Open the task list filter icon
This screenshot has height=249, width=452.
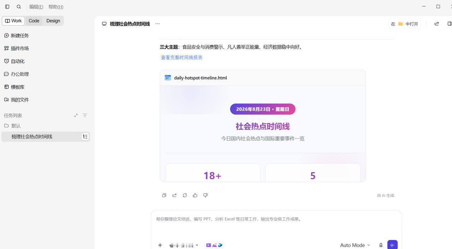(x=85, y=115)
